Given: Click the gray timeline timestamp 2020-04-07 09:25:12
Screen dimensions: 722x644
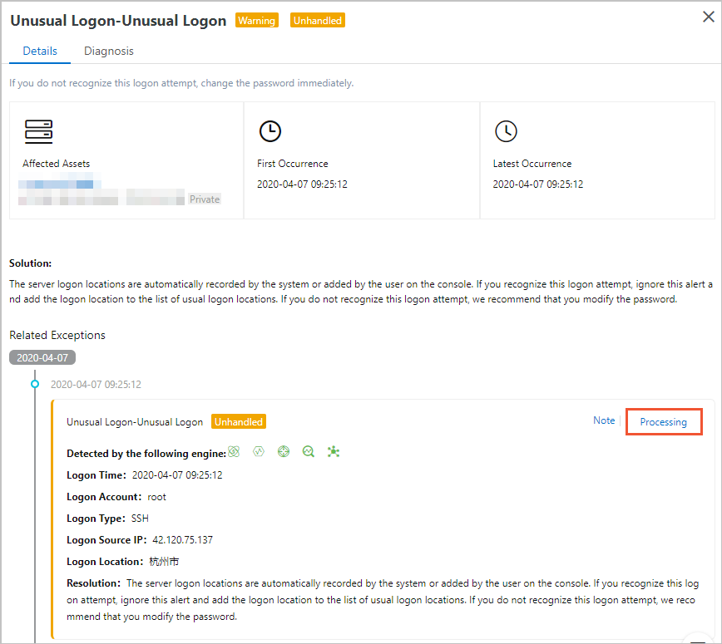Looking at the screenshot, I should [96, 385].
